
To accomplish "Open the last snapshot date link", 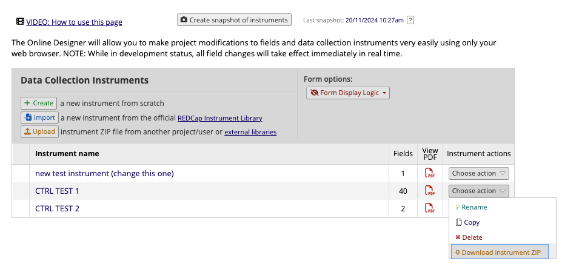I will [x=374, y=20].
